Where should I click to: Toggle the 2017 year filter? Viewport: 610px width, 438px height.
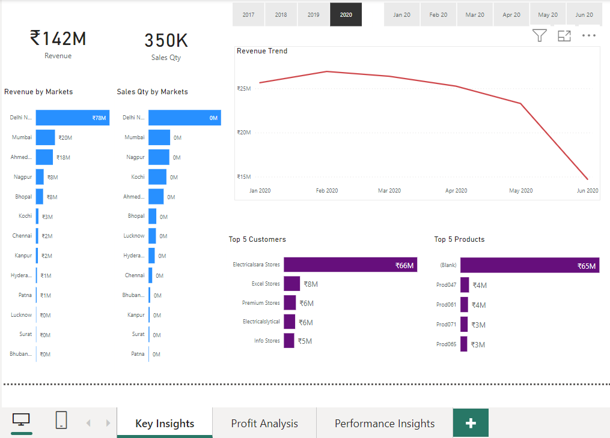248,14
